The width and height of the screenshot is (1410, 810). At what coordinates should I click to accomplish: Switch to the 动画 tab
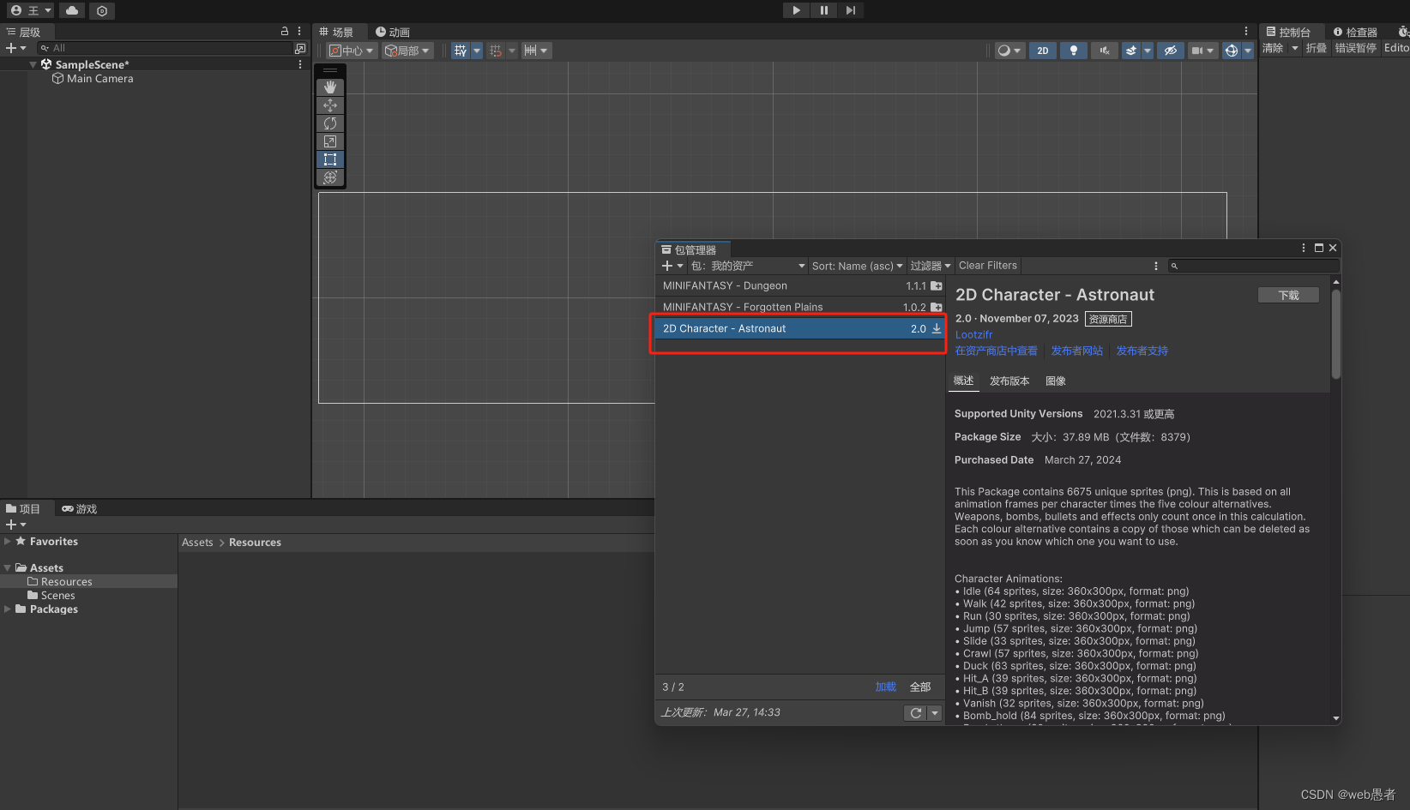tap(392, 31)
